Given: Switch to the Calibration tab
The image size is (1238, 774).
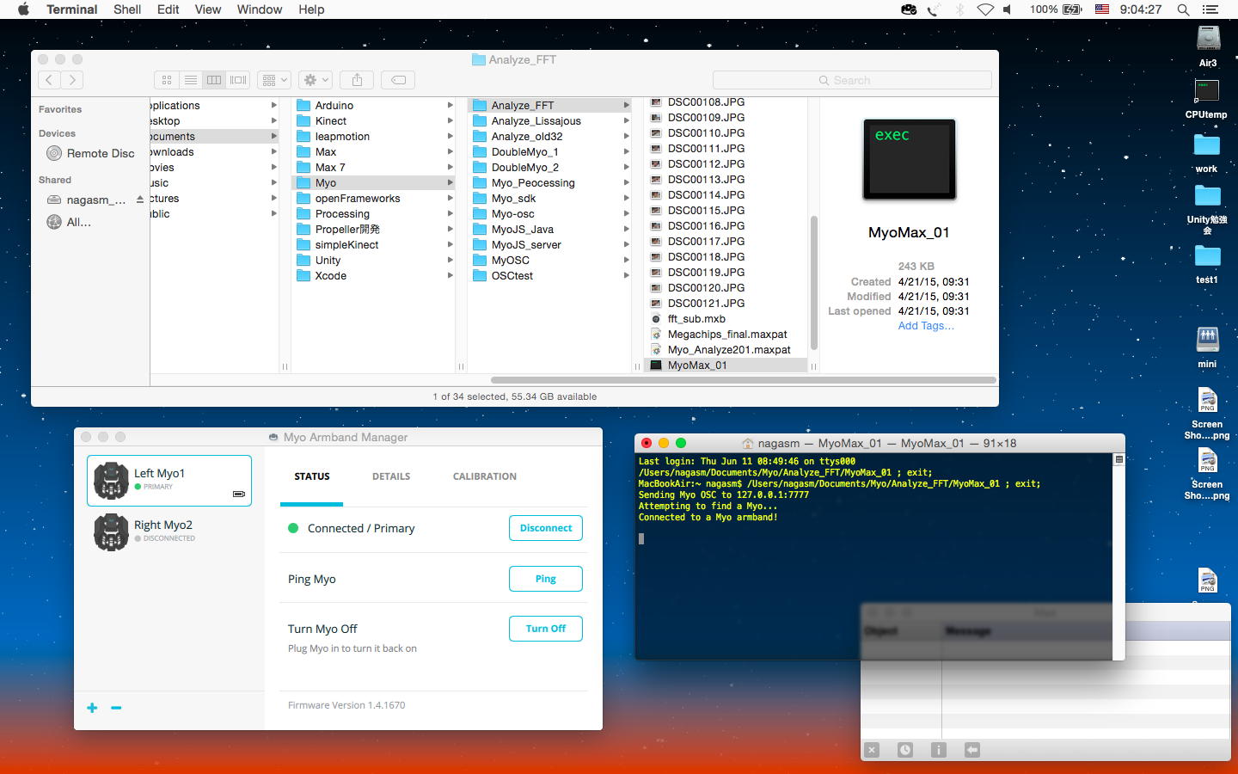Looking at the screenshot, I should (485, 476).
